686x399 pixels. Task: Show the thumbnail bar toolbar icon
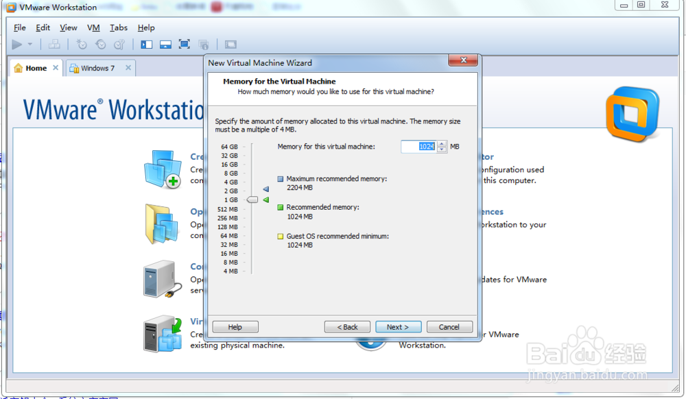pyautogui.click(x=165, y=44)
